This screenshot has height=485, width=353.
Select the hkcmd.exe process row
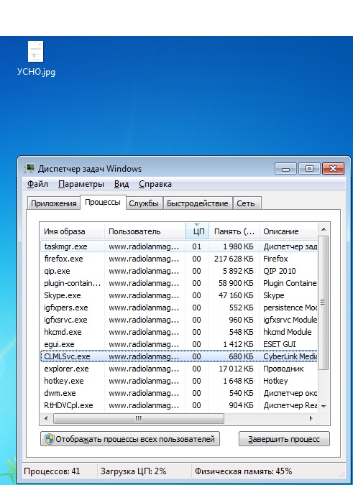click(179, 332)
